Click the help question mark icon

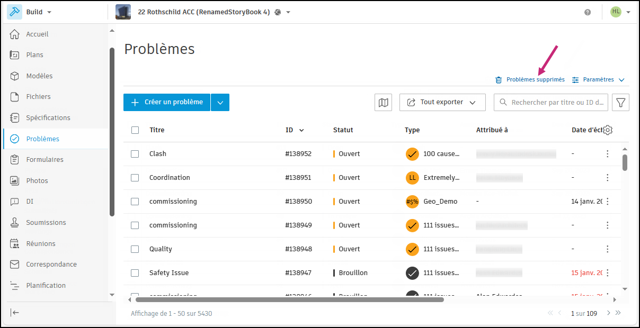click(588, 12)
